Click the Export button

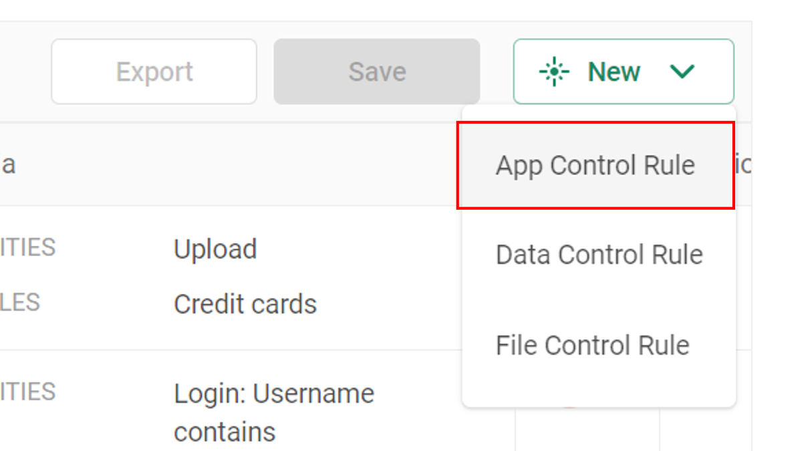point(154,71)
